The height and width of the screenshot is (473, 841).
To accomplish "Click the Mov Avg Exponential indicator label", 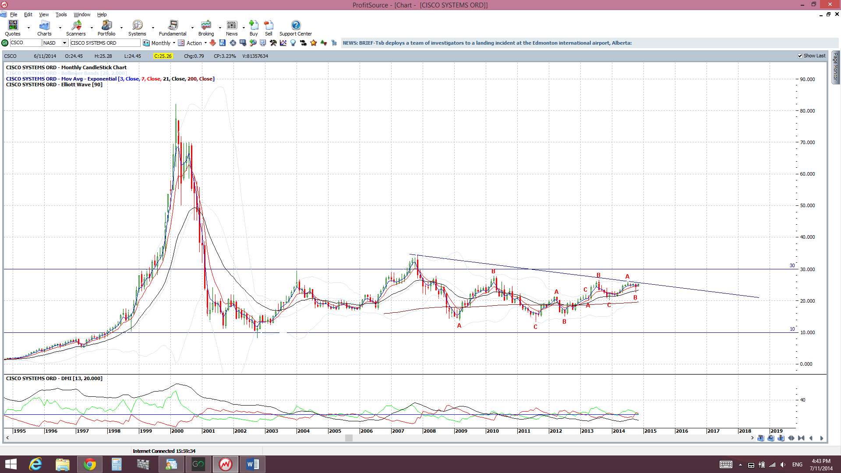I will pyautogui.click(x=110, y=79).
